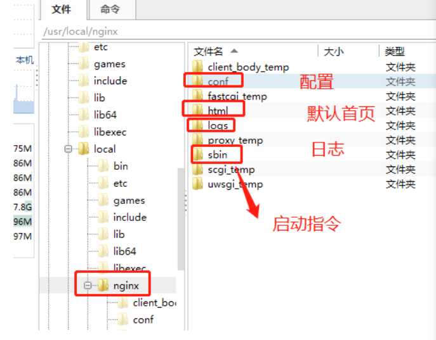Image resolution: width=436 pixels, height=340 pixels.
Task: Select the scgi_temp folder icon
Action: click(x=198, y=169)
